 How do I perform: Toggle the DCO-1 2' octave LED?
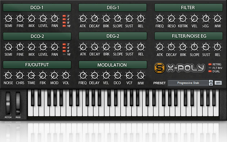click(x=64, y=16)
